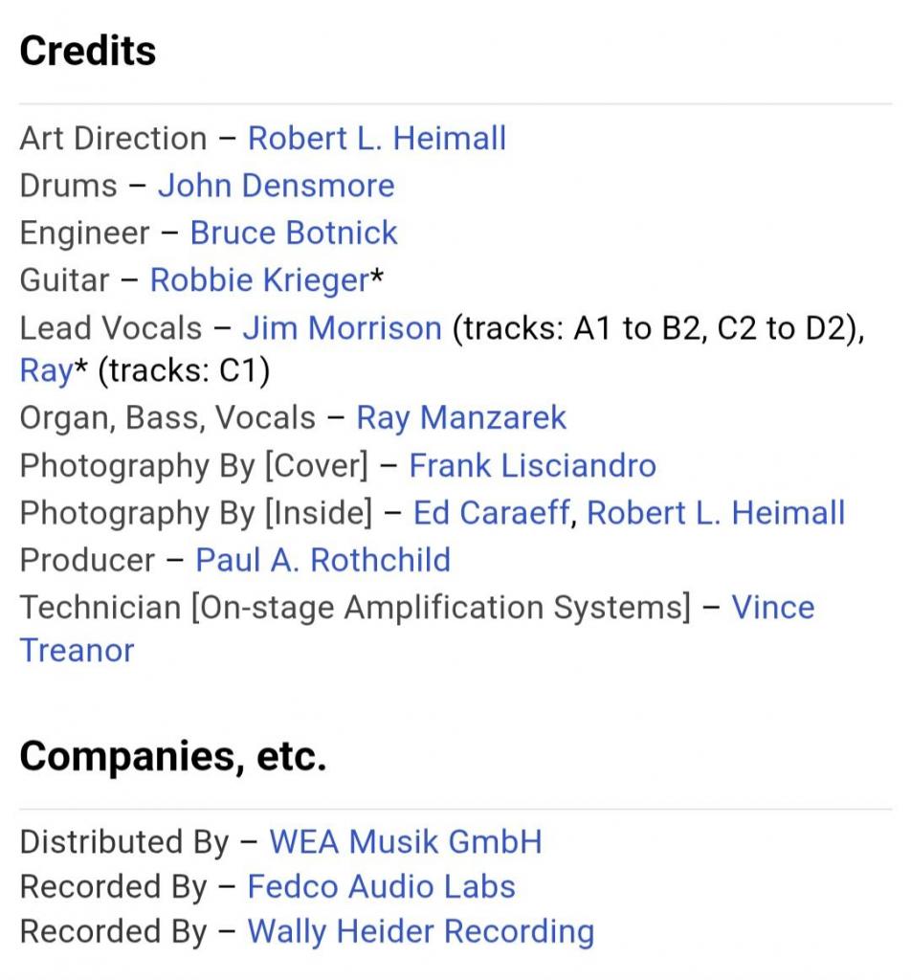This screenshot has height=980, width=911.
Task: Click the short Ray link before tracks C1
Action: point(45,371)
